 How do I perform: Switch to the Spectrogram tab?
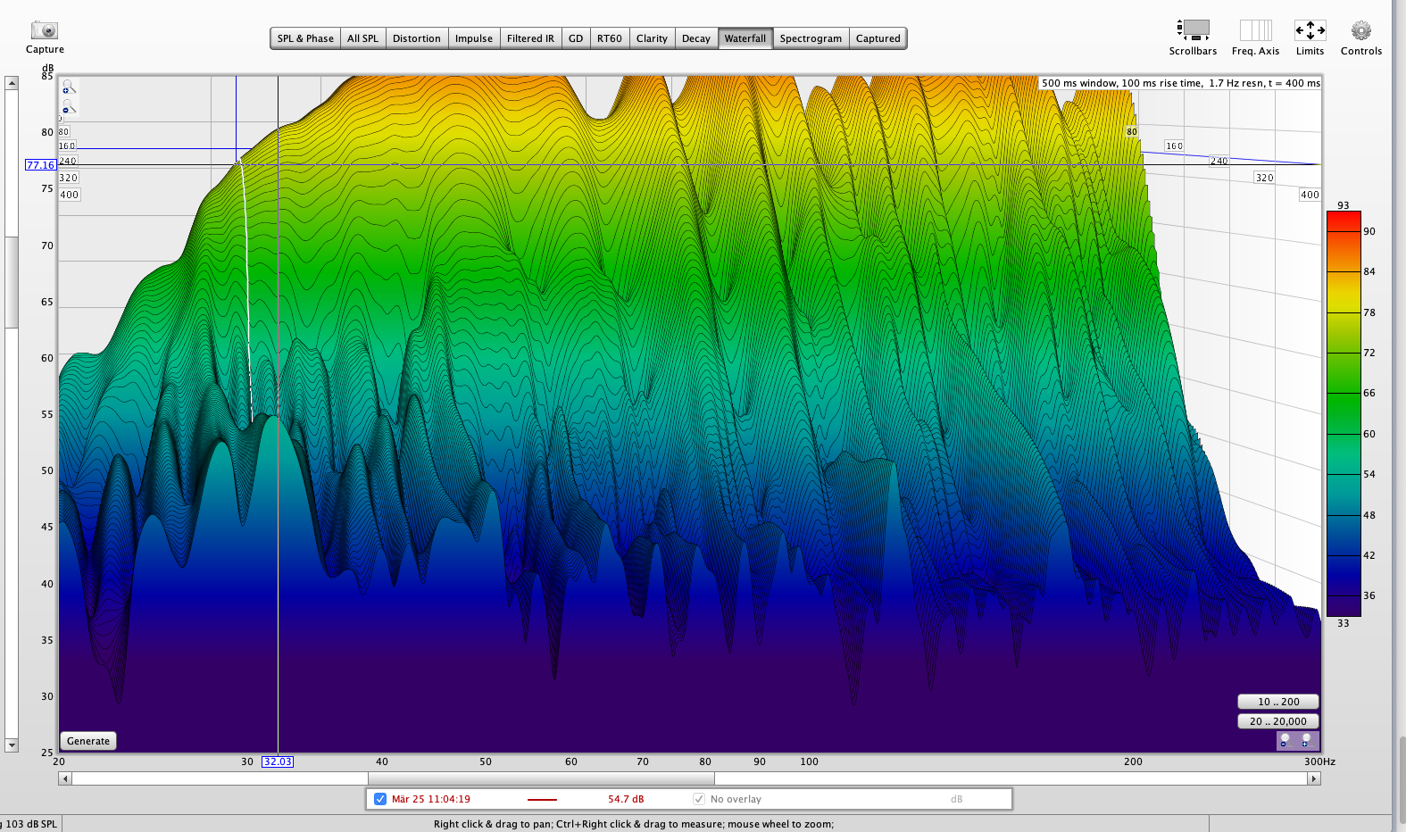(x=811, y=38)
